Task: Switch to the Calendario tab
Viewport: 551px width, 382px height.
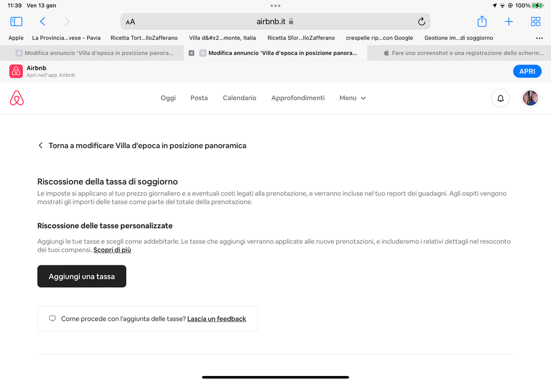Action: point(239,98)
